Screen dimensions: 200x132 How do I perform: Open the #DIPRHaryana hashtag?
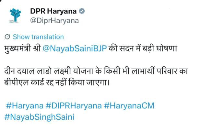click(x=74, y=106)
